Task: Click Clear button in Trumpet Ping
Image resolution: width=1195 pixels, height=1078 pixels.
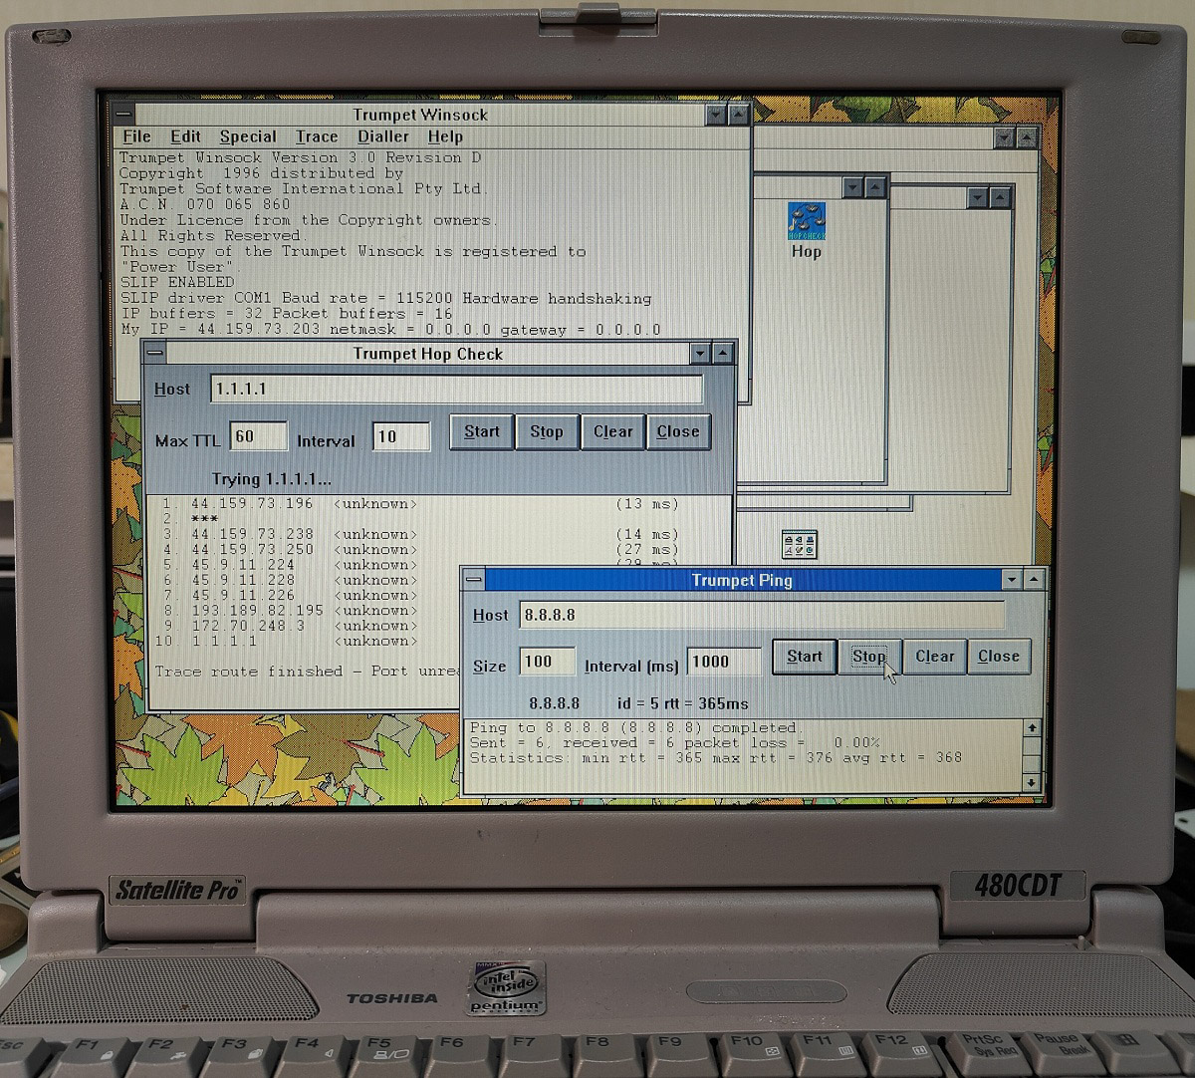Action: pyautogui.click(x=935, y=657)
